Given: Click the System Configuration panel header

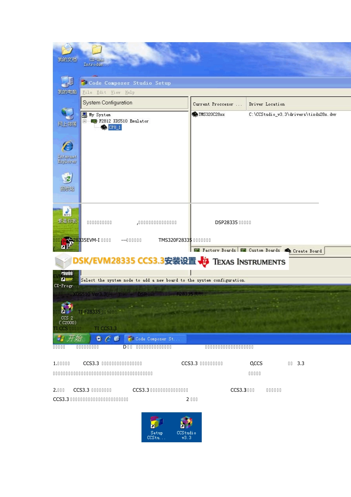Looking at the screenshot, I should pos(134,103).
